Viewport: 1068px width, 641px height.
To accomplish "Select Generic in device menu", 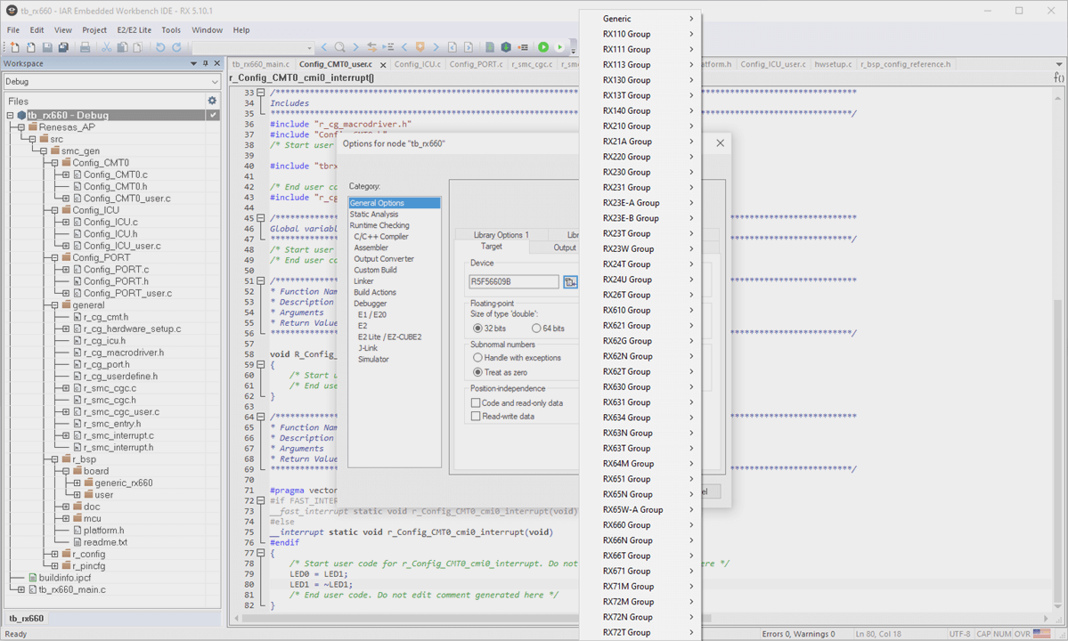I will [640, 19].
